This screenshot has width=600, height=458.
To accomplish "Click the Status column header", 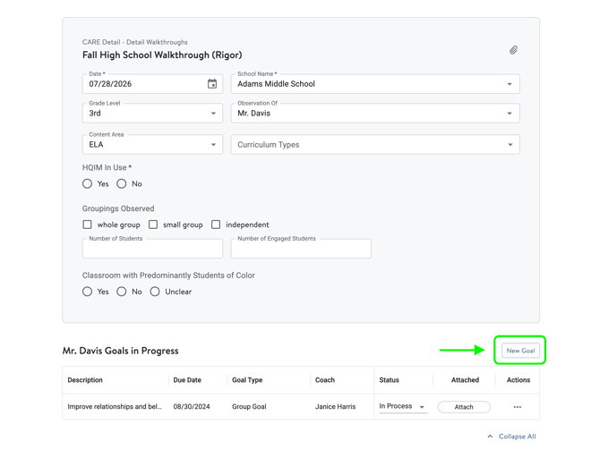I will pyautogui.click(x=389, y=380).
